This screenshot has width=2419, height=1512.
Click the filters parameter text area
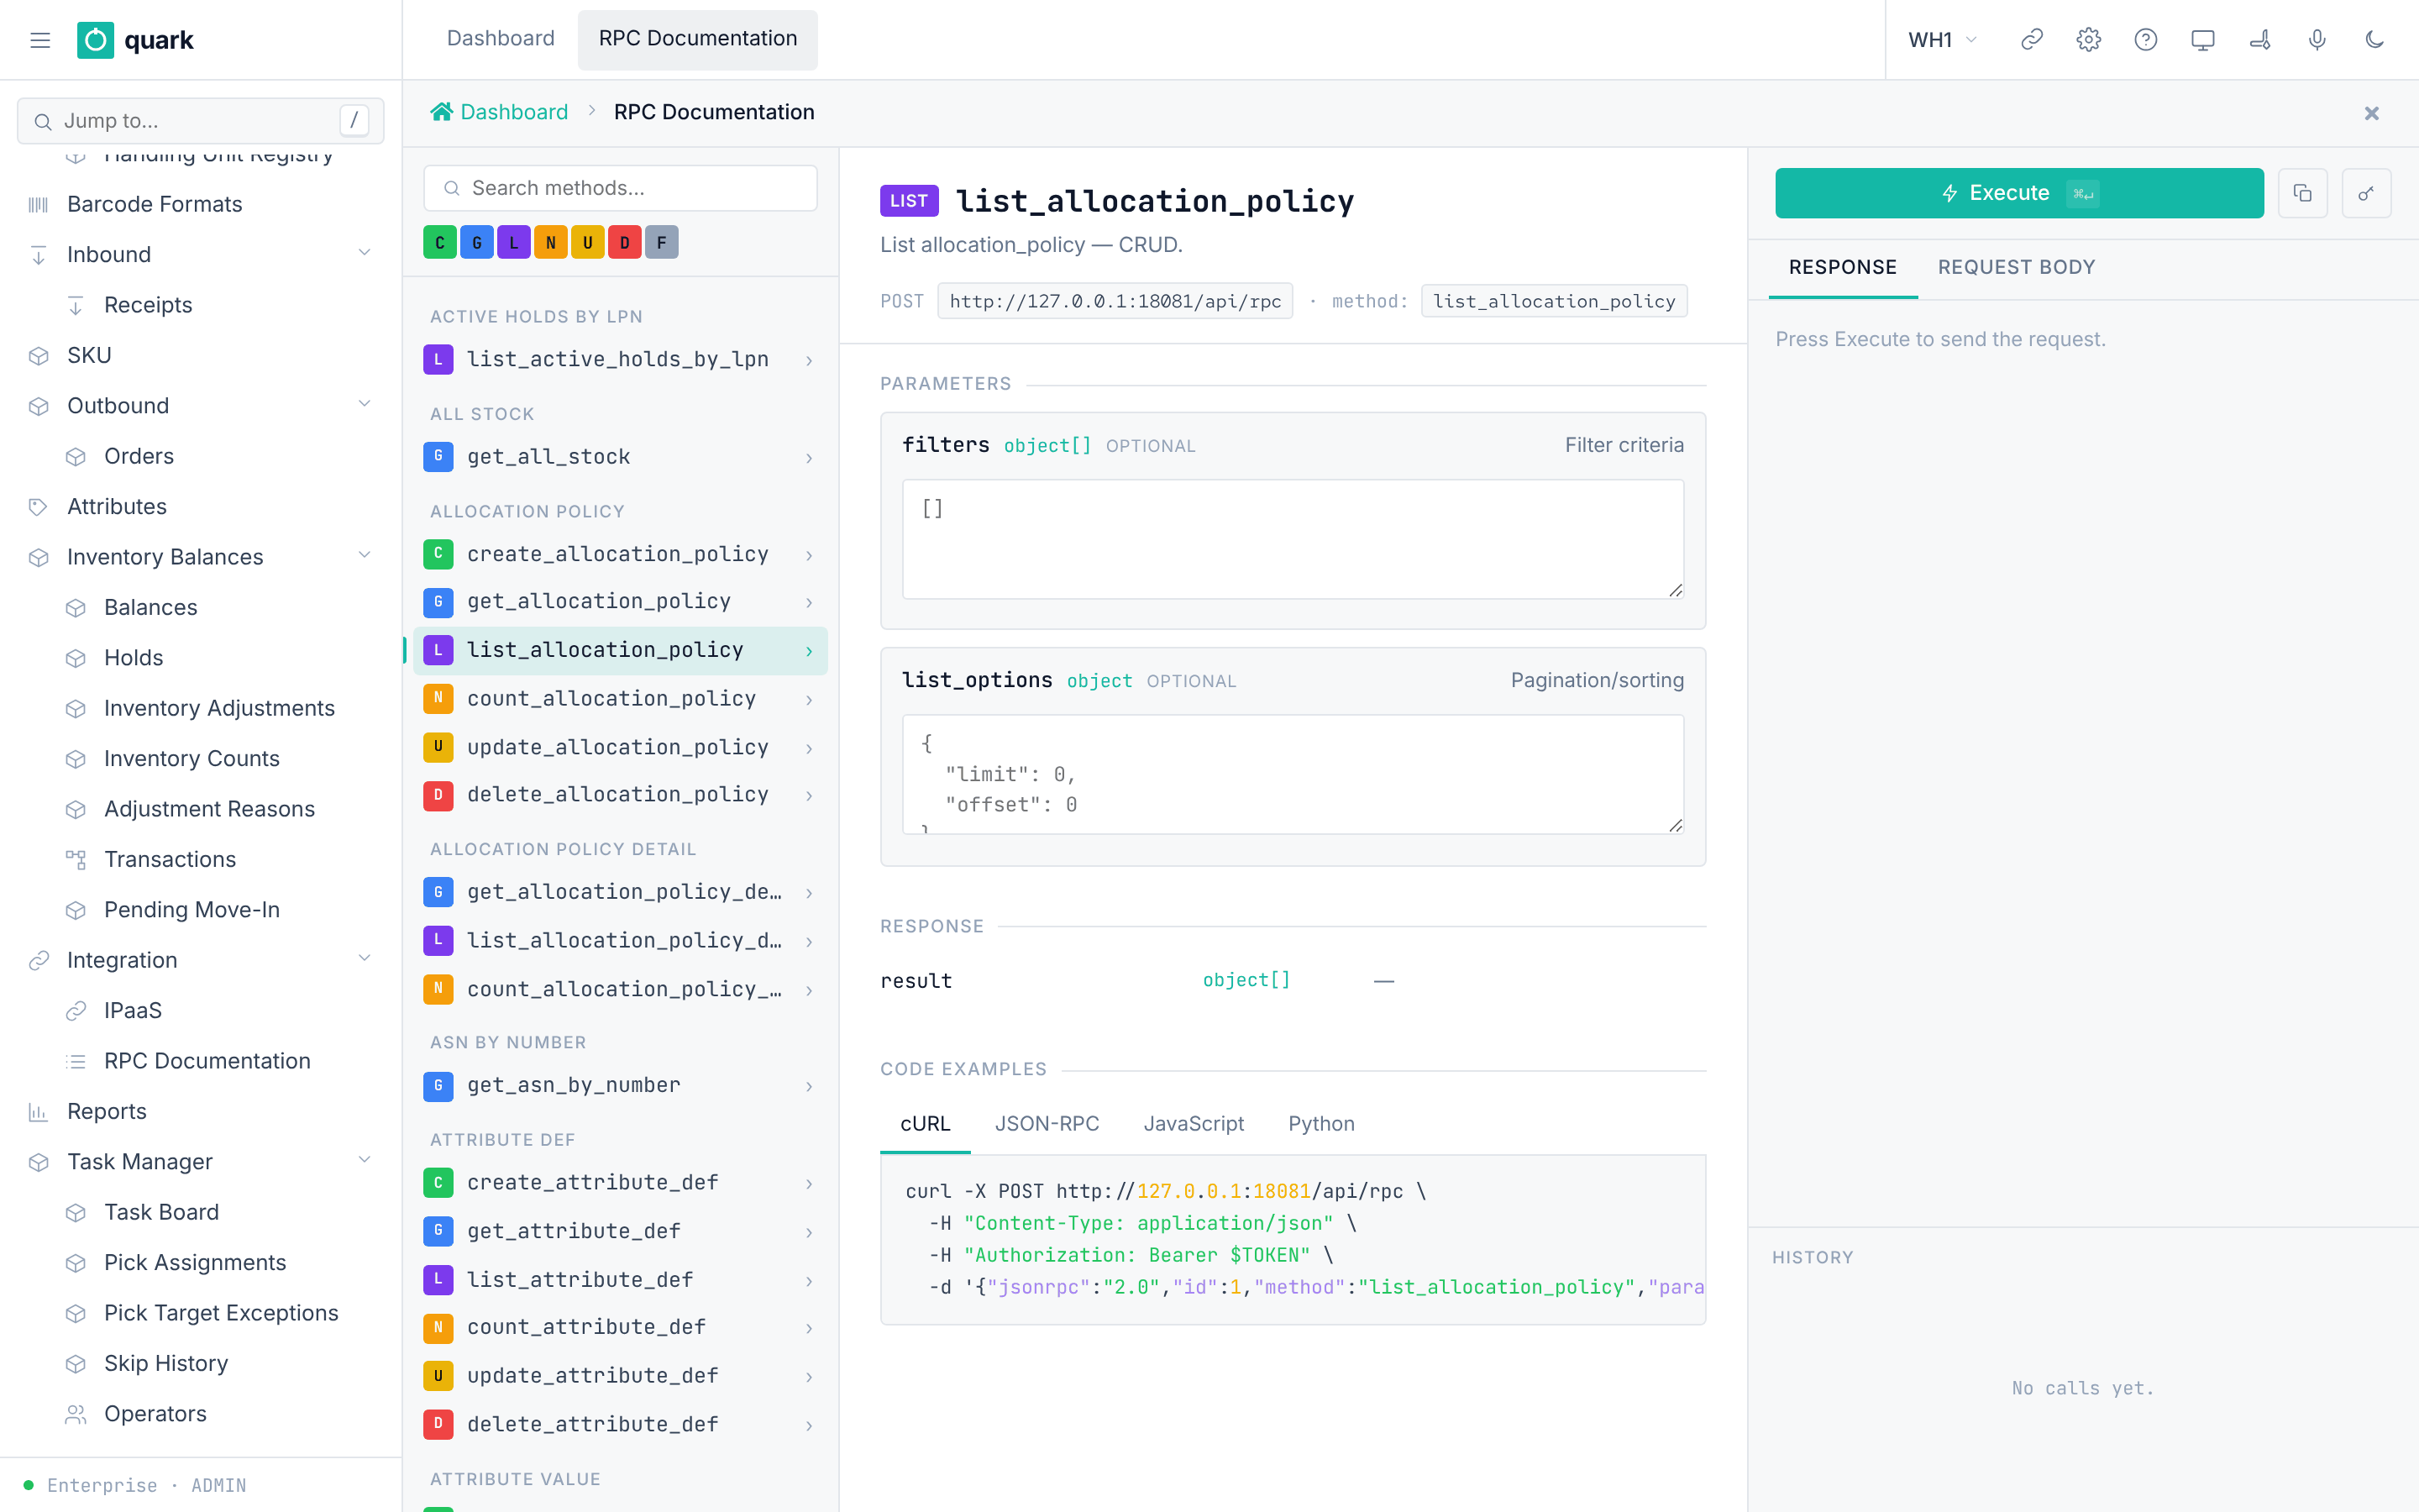pyautogui.click(x=1293, y=539)
